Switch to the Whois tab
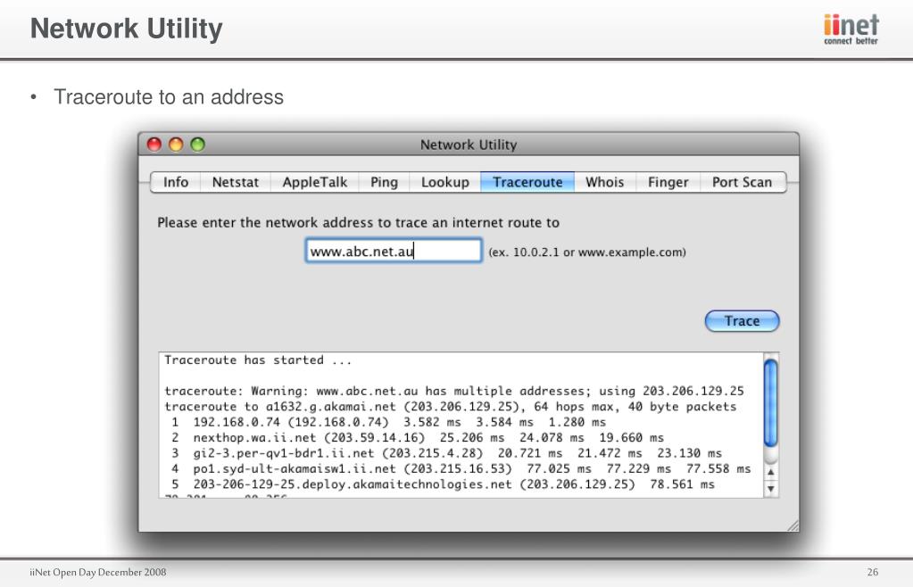 pyautogui.click(x=604, y=182)
